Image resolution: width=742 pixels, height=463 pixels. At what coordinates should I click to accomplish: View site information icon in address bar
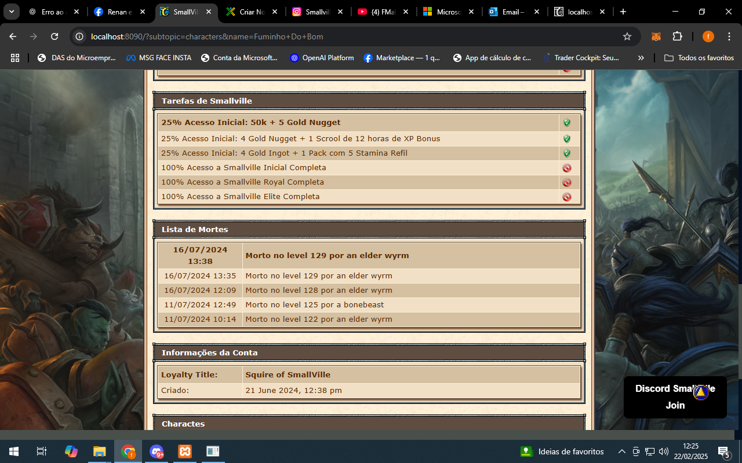tap(80, 36)
